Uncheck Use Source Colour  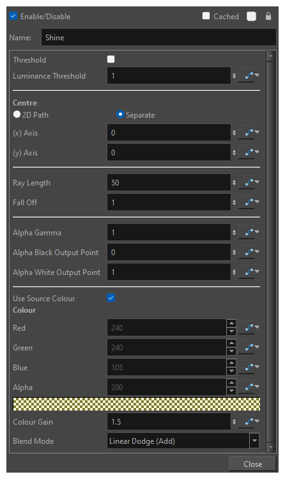click(x=111, y=298)
